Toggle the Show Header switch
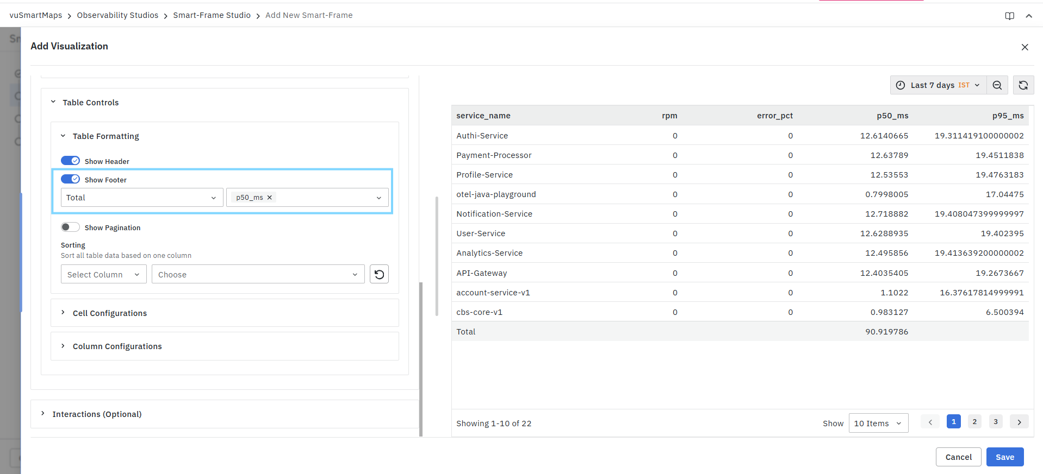 (70, 161)
